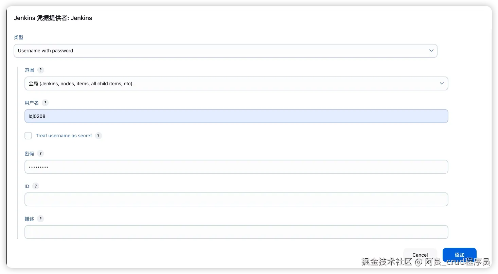Click the 范围 label text
Viewport: 498px width, 274px height.
point(30,70)
